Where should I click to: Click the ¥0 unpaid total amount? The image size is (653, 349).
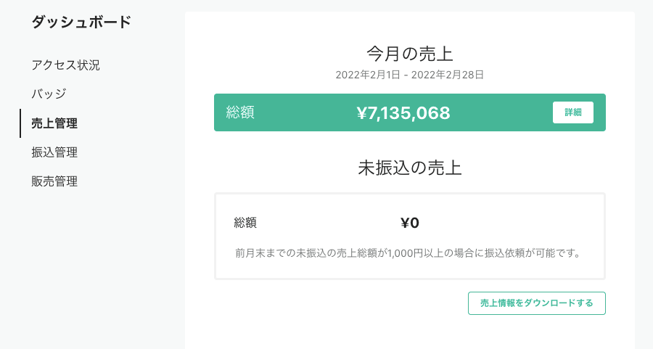tap(410, 223)
